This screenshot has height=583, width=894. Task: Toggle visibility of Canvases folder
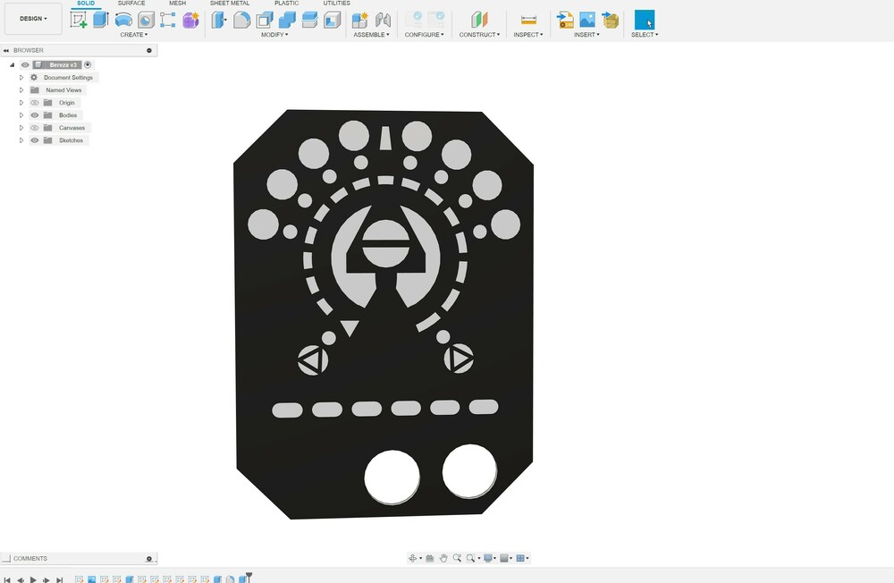coord(35,128)
